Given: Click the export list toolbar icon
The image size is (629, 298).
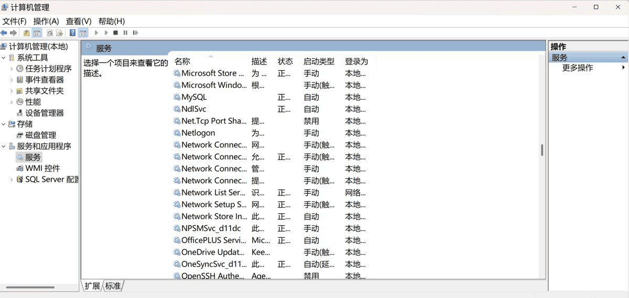Looking at the screenshot, I should click(x=60, y=33).
